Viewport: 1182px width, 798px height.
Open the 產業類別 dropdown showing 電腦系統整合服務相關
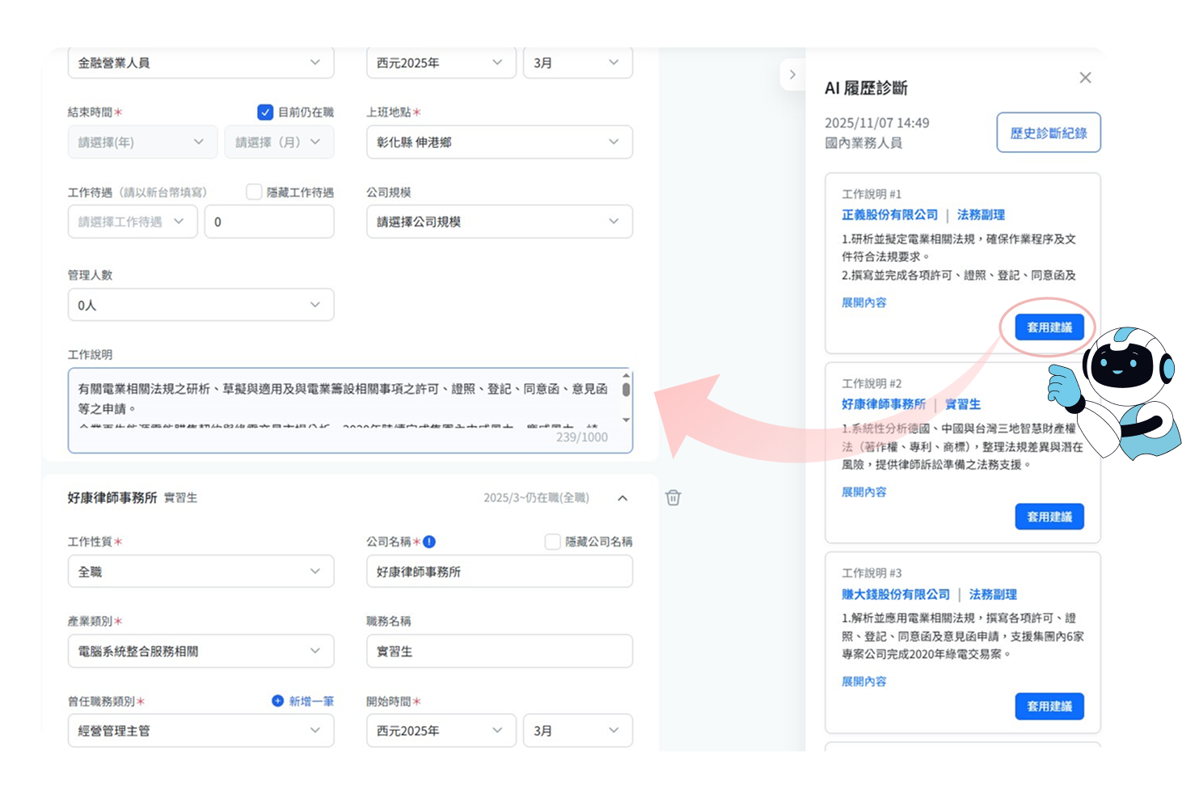click(201, 651)
